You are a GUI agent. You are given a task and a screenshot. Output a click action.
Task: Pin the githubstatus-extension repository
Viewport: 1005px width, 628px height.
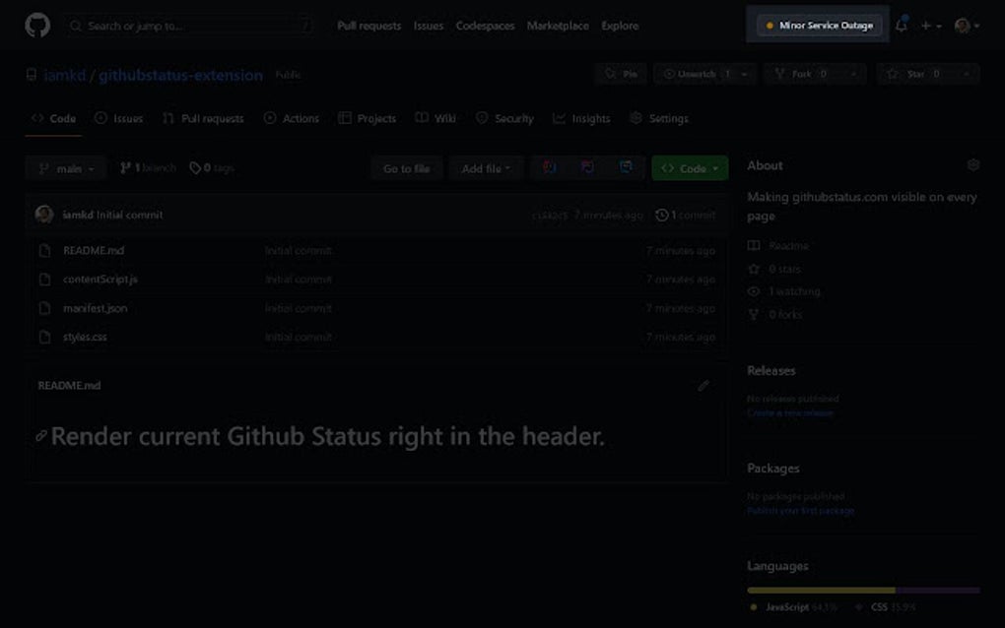[621, 73]
